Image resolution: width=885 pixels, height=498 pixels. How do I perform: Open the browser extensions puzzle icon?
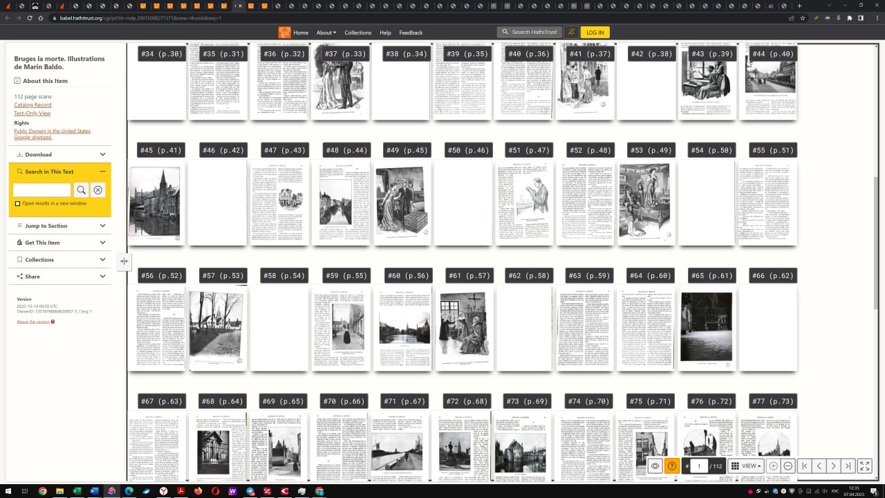(x=850, y=18)
